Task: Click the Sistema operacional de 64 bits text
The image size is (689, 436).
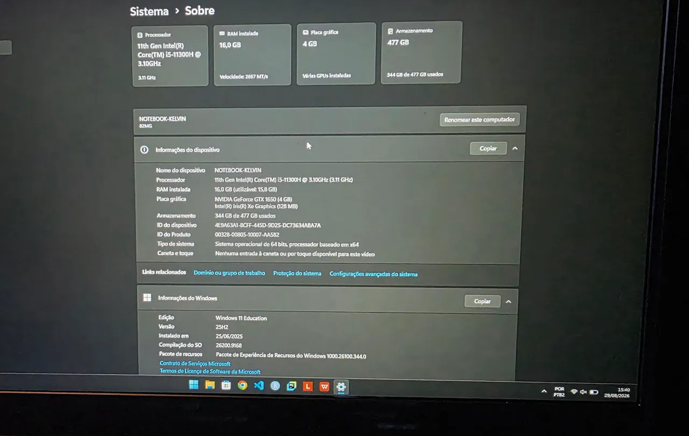Action: click(287, 244)
